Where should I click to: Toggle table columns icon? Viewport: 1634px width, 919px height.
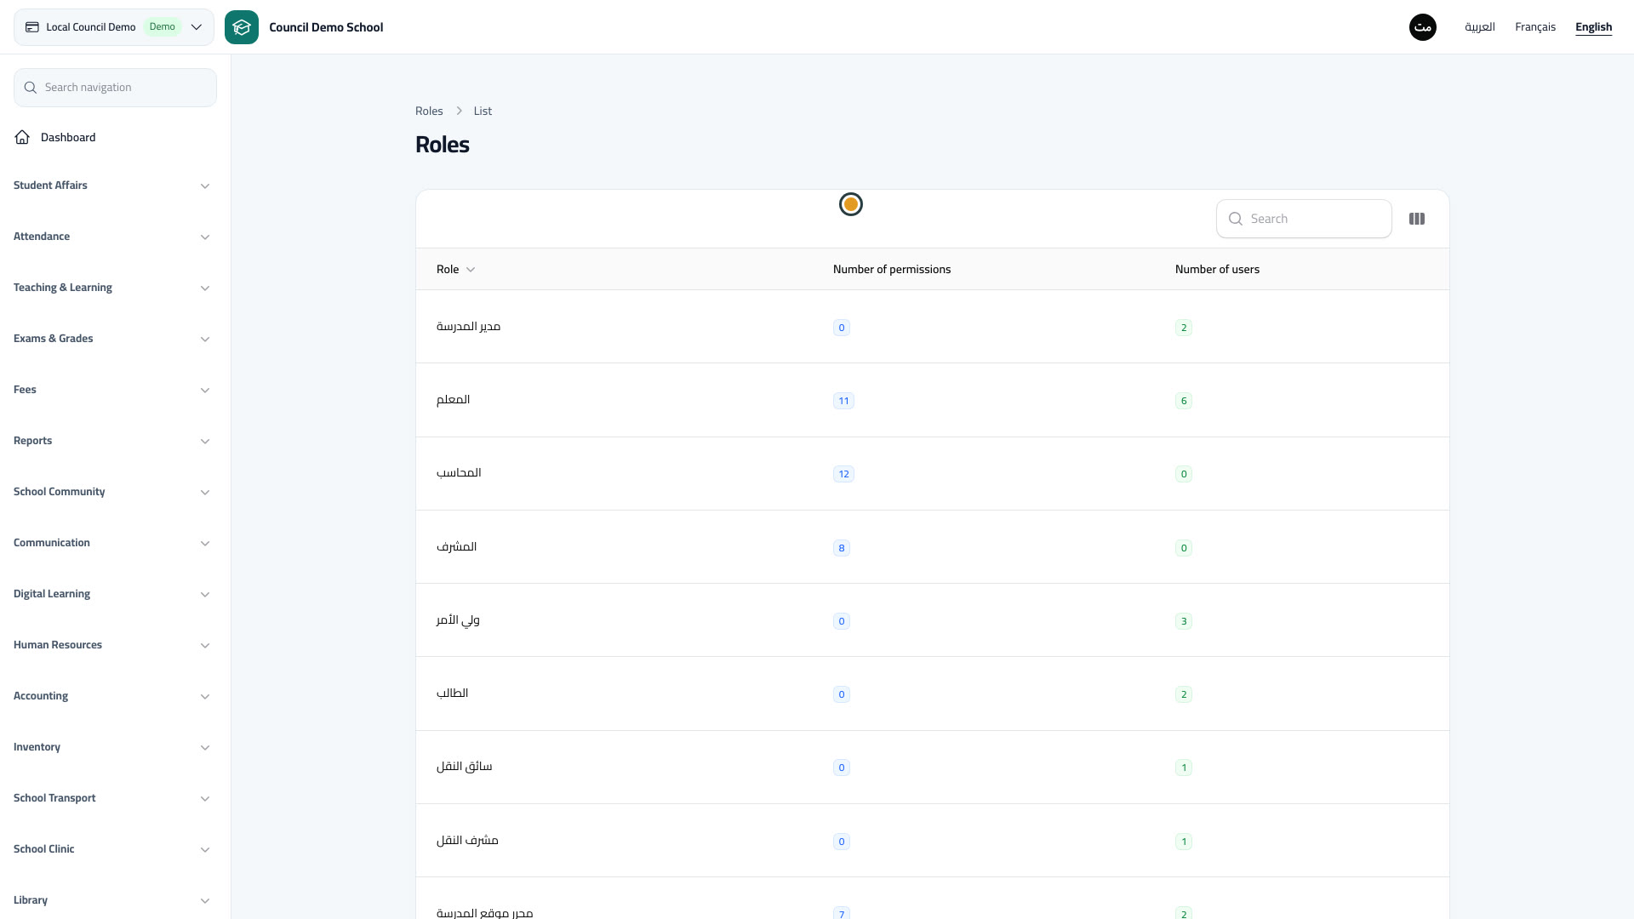click(x=1417, y=219)
